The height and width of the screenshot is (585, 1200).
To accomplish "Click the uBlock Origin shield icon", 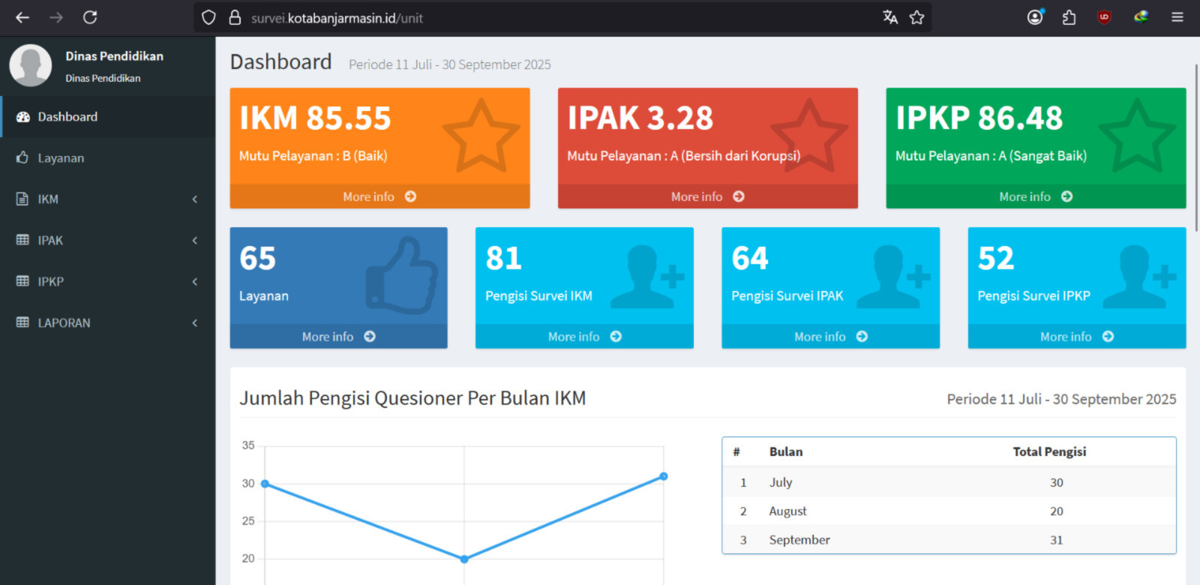I will (x=1104, y=17).
